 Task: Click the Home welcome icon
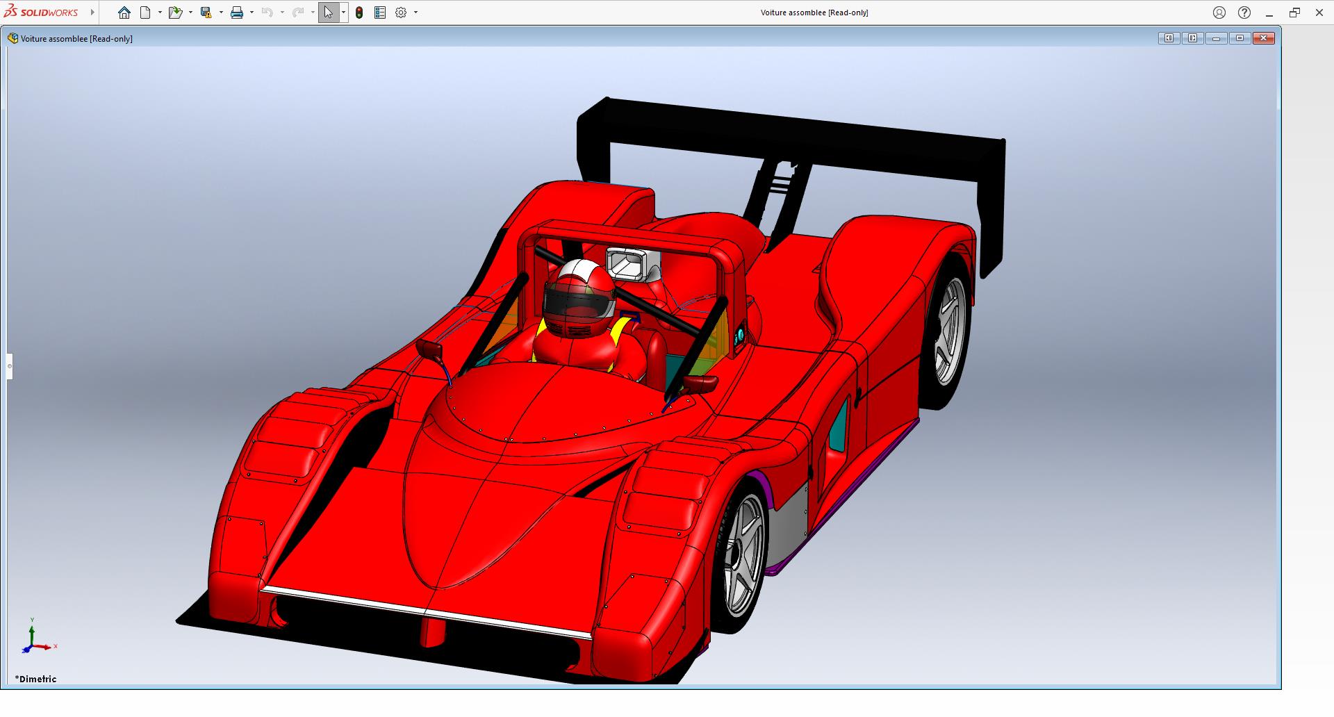pos(124,13)
